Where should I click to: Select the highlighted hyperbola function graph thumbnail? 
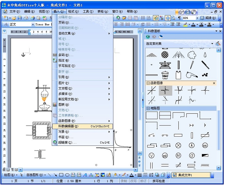(165, 91)
